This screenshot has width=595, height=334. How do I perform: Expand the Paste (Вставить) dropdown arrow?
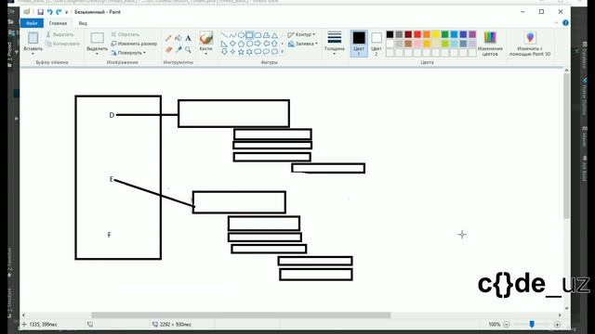coord(33,54)
